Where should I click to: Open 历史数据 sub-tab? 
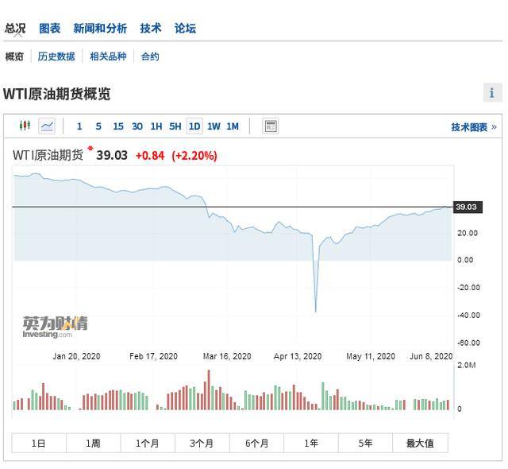tap(56, 56)
